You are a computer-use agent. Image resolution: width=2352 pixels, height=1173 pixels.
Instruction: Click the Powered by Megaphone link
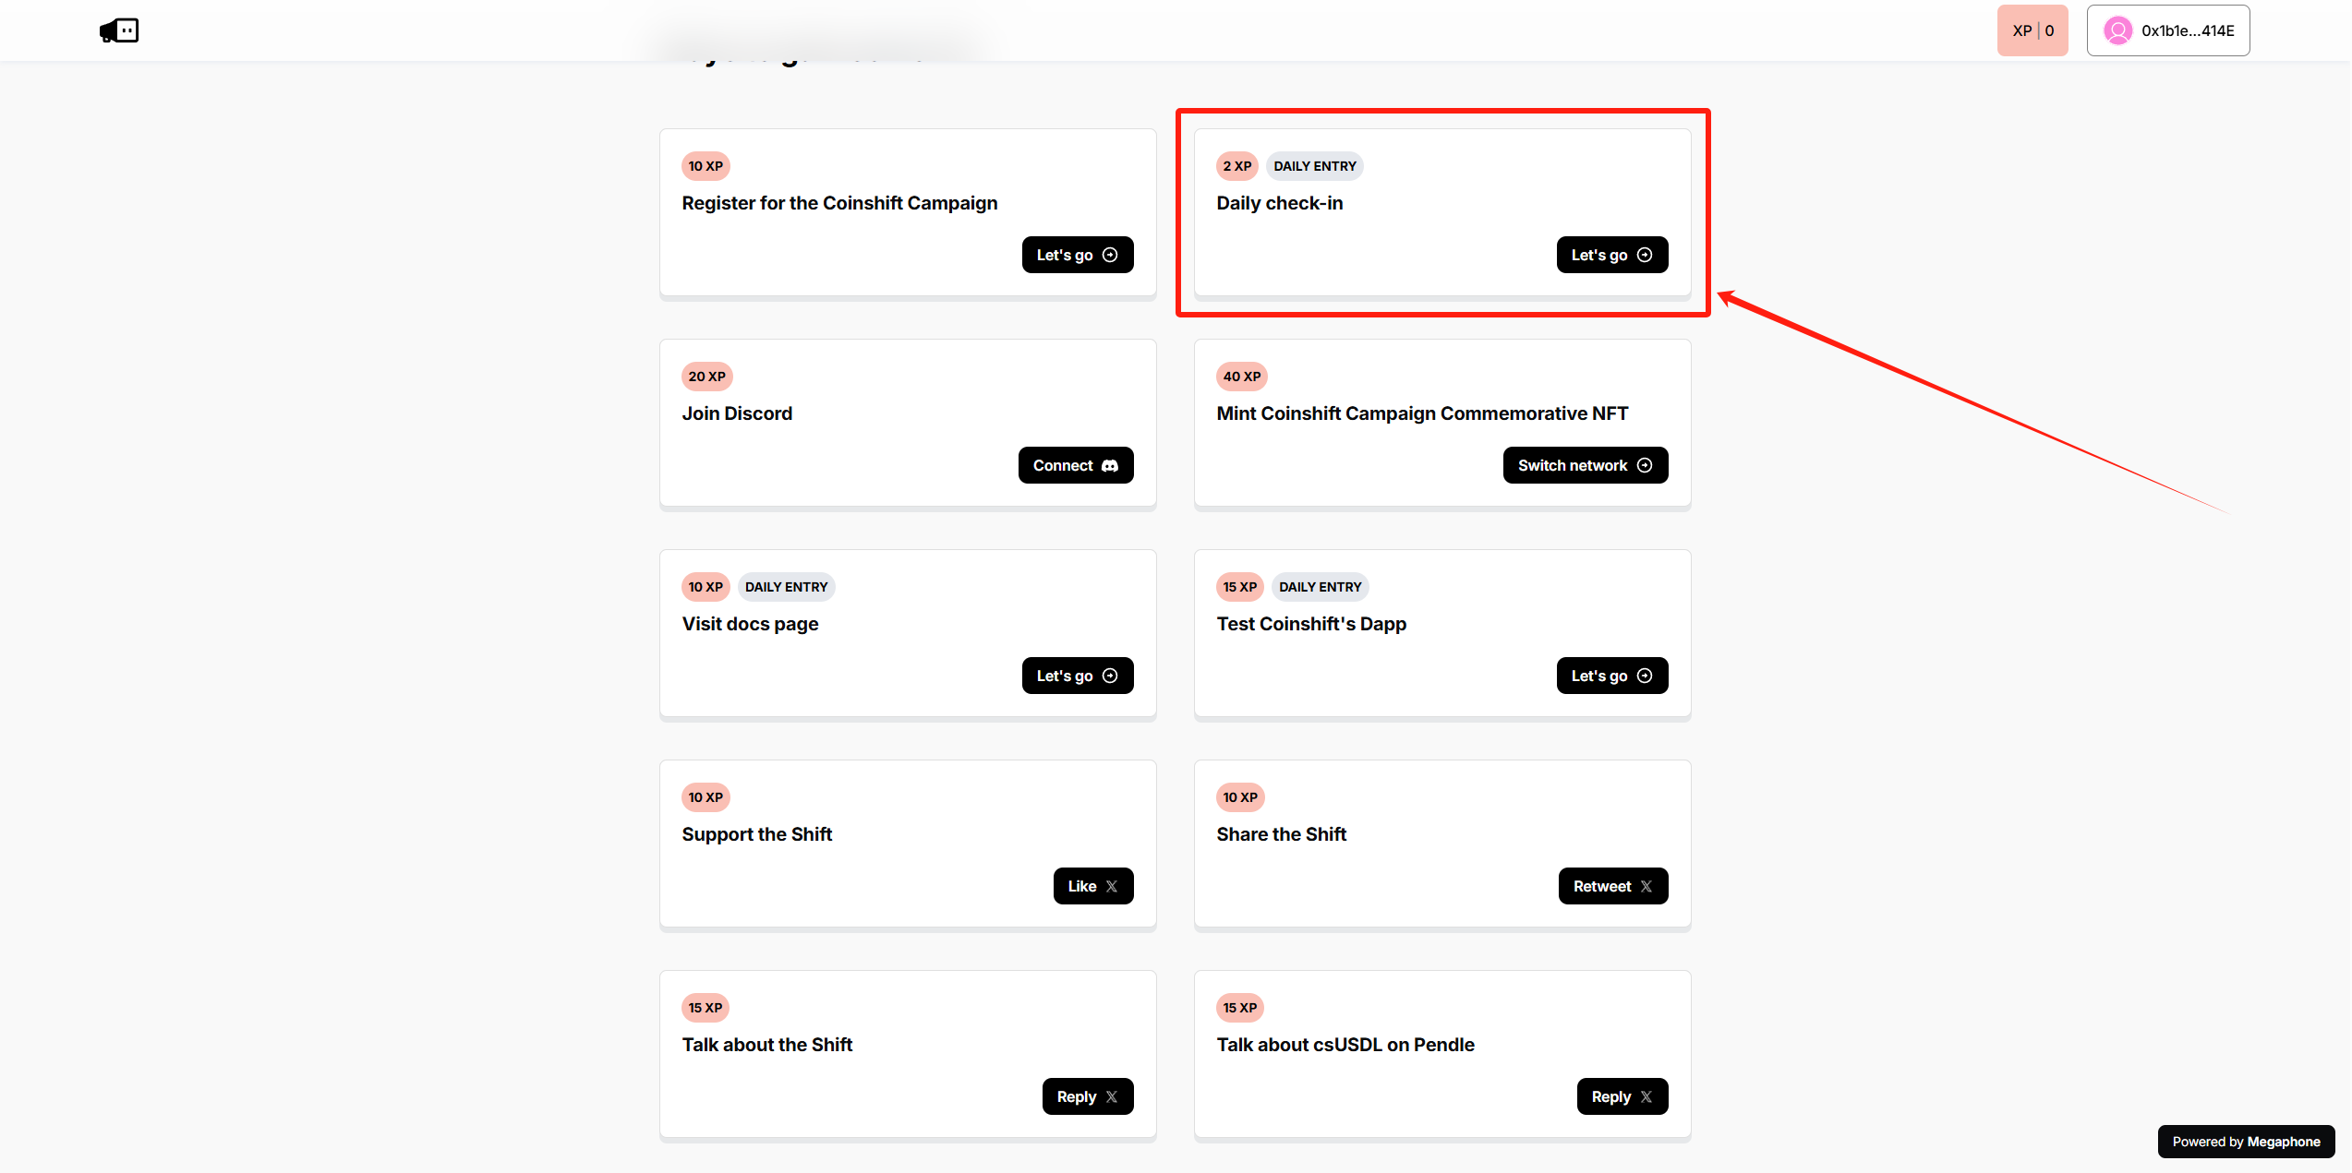pyautogui.click(x=2246, y=1142)
